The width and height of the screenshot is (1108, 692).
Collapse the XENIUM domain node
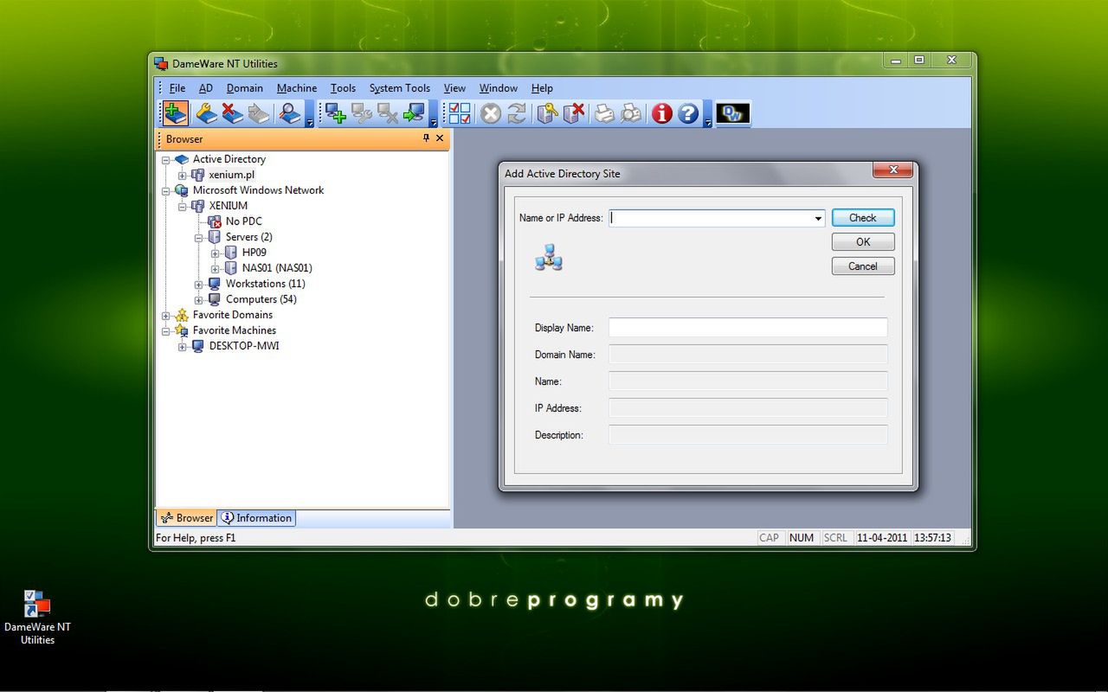point(183,206)
